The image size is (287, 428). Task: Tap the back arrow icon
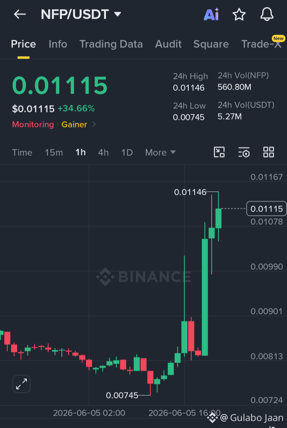pos(20,14)
